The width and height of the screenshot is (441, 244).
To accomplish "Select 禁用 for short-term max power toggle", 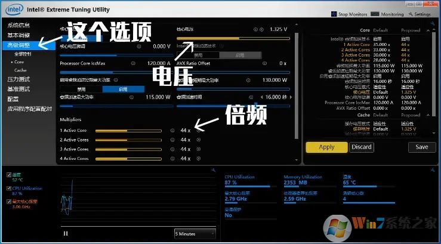I will 81,89.
